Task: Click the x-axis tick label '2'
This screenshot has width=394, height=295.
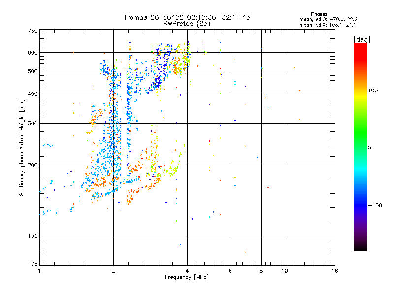Action: point(113,271)
